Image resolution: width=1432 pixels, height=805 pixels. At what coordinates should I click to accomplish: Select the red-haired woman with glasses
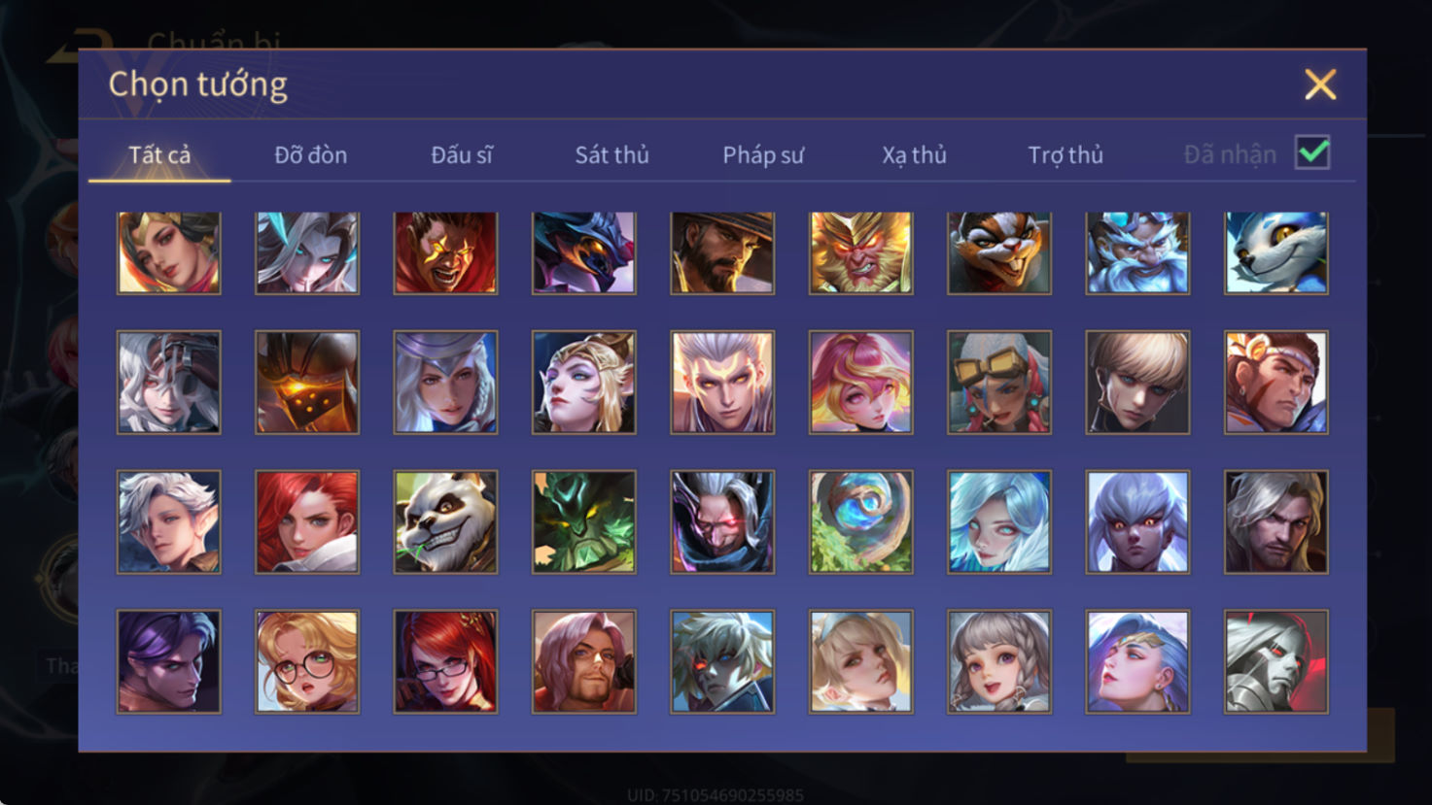(x=445, y=661)
